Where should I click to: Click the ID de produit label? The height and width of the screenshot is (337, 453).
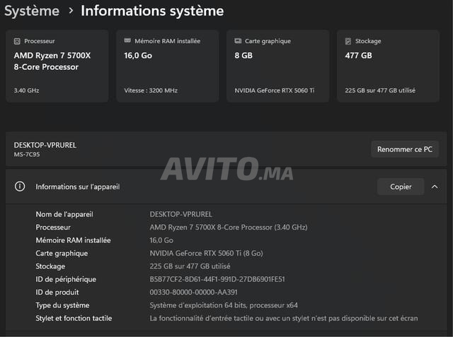point(57,292)
